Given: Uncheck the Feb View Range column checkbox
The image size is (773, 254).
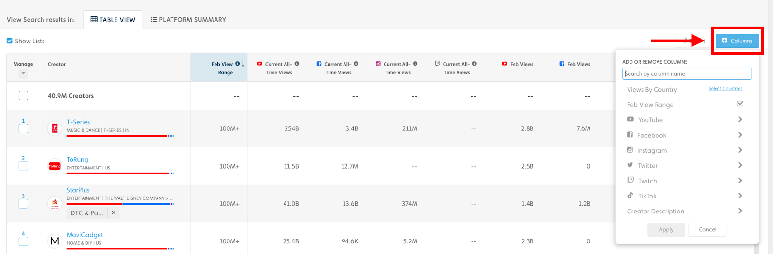Looking at the screenshot, I should point(740,104).
